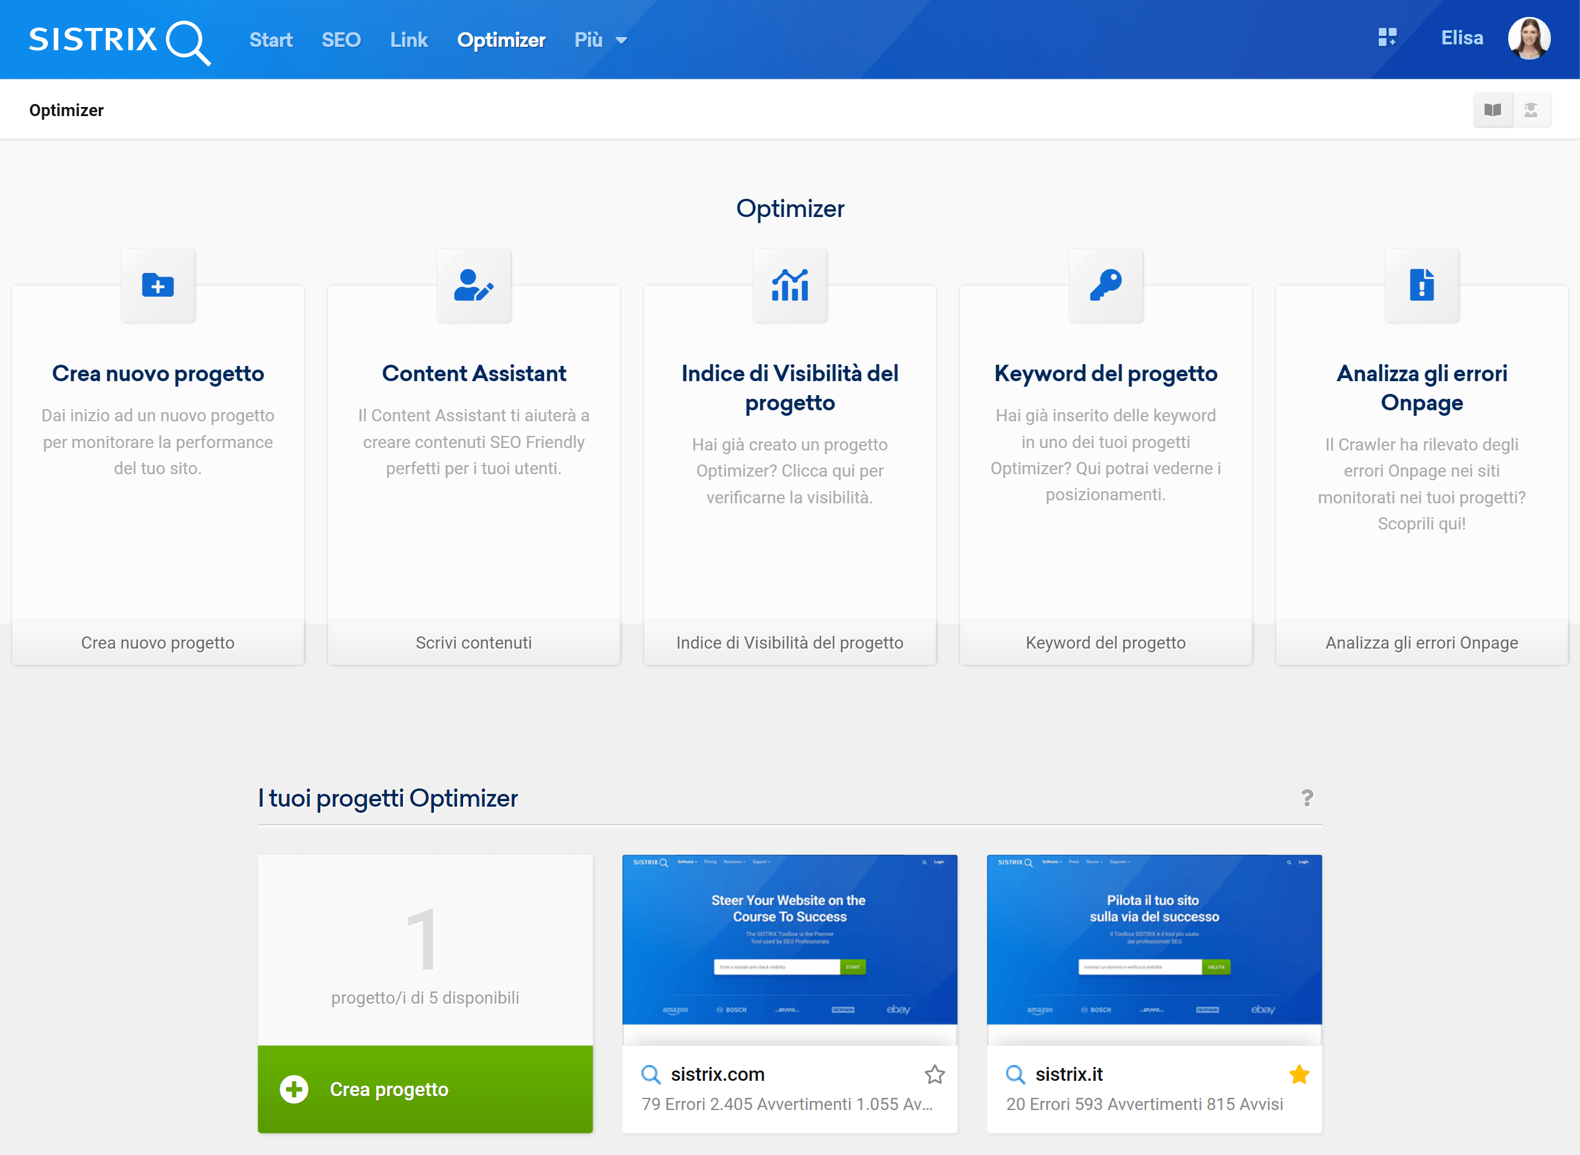1580x1155 pixels.
Task: Open the Link module
Action: (x=409, y=40)
